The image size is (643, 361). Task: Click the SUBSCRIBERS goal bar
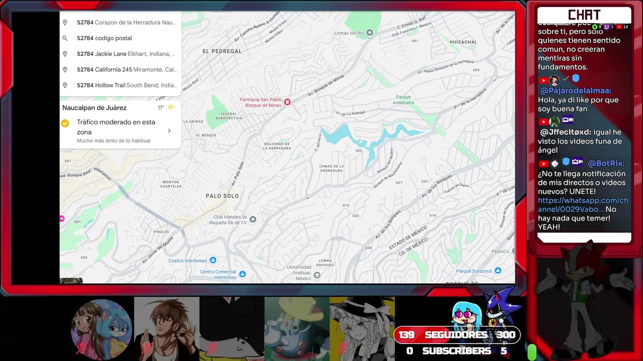click(x=457, y=351)
